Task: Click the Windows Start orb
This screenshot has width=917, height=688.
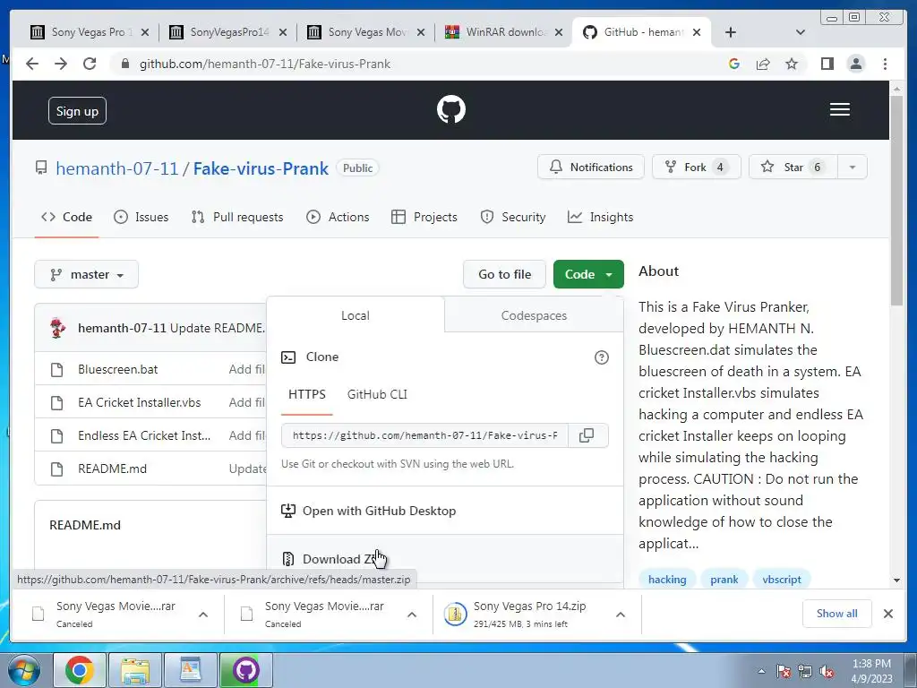Action: (23, 670)
